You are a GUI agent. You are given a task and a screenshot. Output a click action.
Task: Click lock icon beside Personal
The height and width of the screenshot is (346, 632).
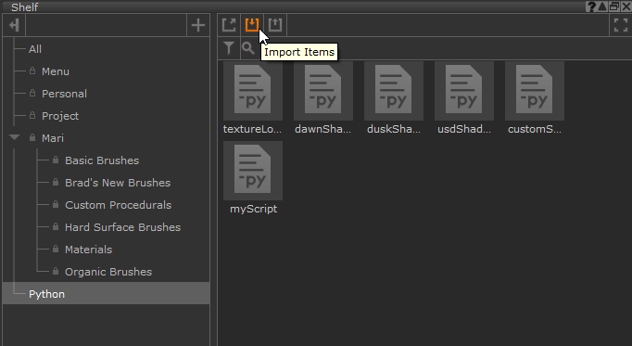click(32, 93)
